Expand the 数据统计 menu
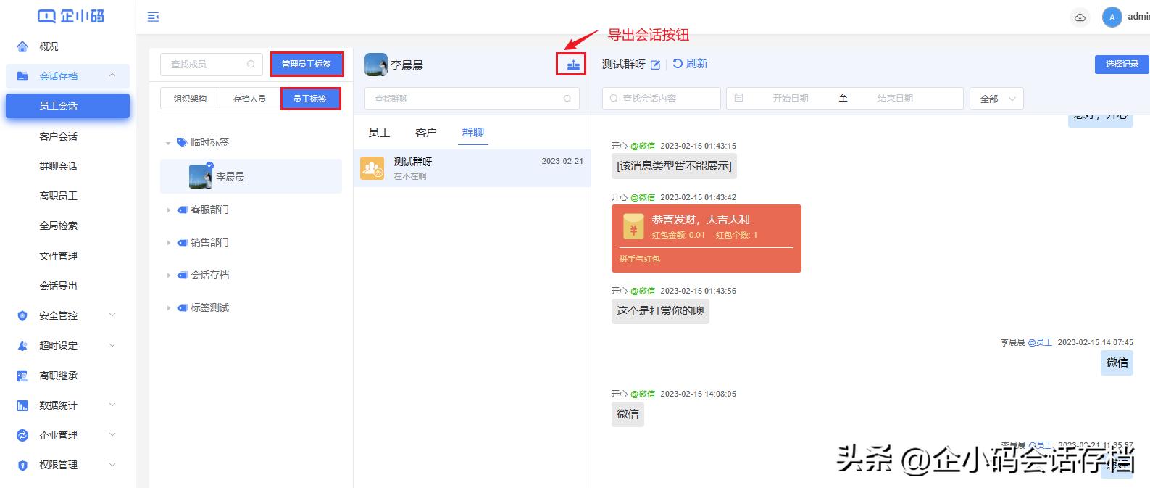Viewport: 1150px width, 488px height. tap(67, 405)
